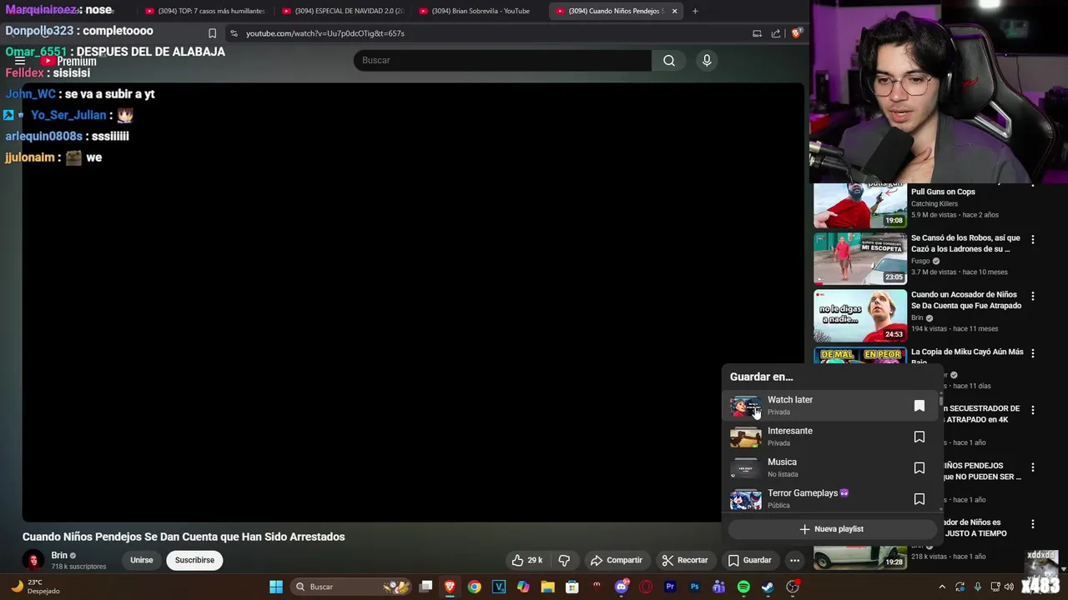
Task: Open Se Cansó de los Robos thumbnail
Action: (x=860, y=258)
